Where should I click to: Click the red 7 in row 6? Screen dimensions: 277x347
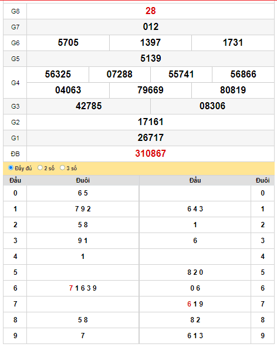click(x=71, y=288)
